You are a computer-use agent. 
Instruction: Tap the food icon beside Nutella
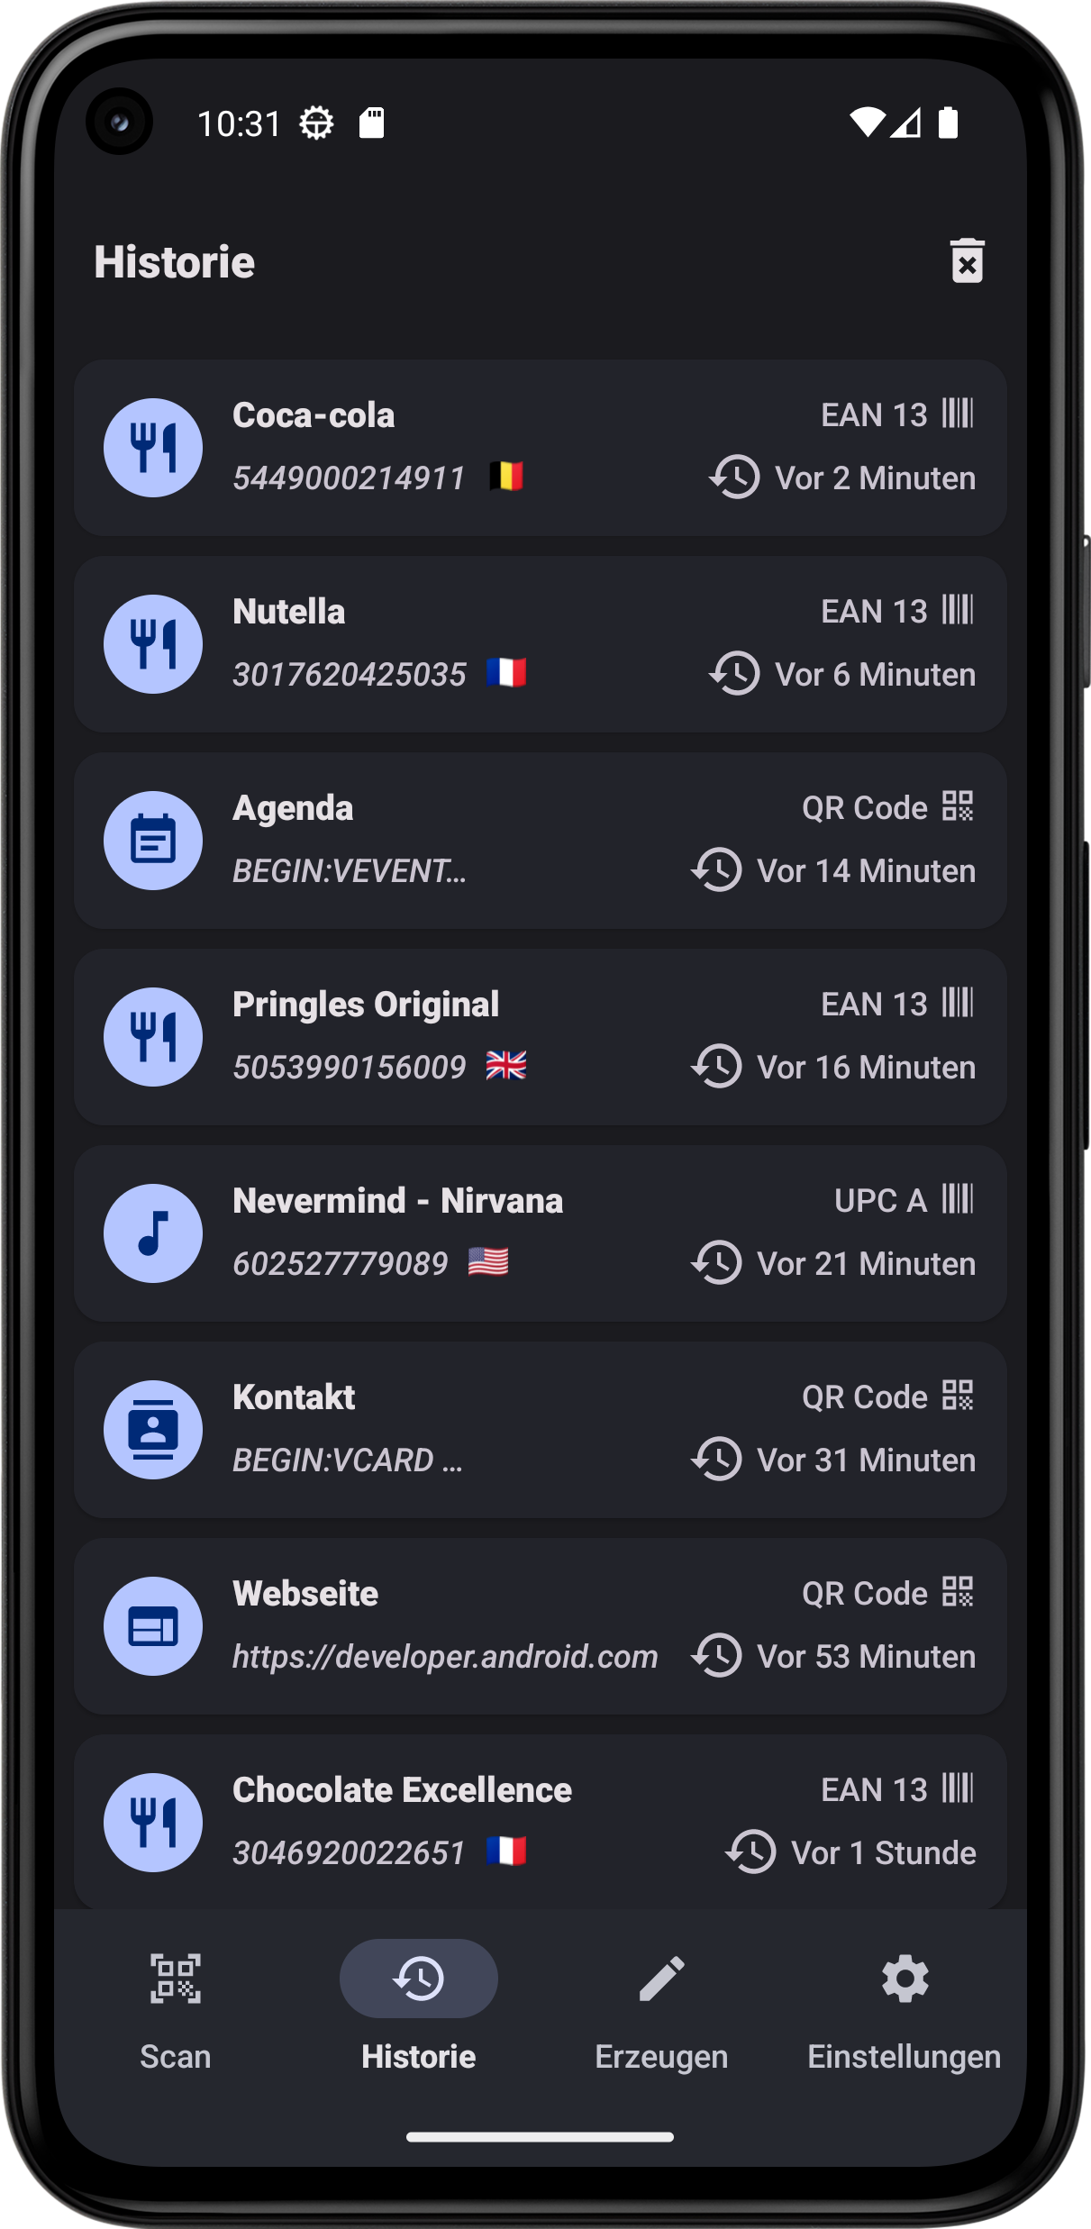tap(153, 644)
